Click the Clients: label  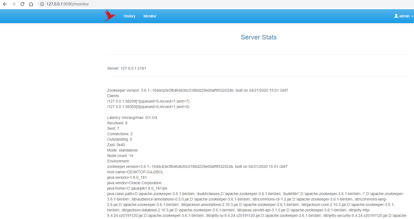(113, 96)
